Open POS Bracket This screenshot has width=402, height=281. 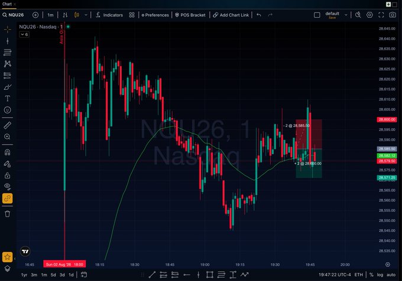[190, 15]
